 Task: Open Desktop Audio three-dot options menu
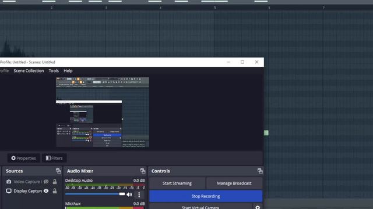pyautogui.click(x=139, y=195)
